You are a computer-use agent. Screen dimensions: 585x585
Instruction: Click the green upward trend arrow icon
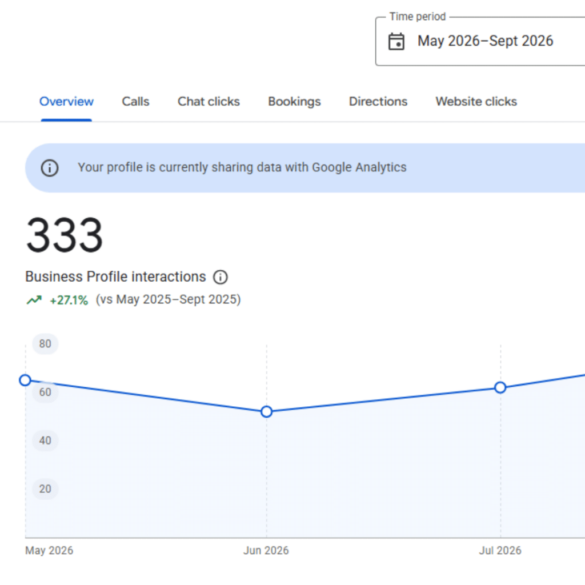pyautogui.click(x=34, y=300)
